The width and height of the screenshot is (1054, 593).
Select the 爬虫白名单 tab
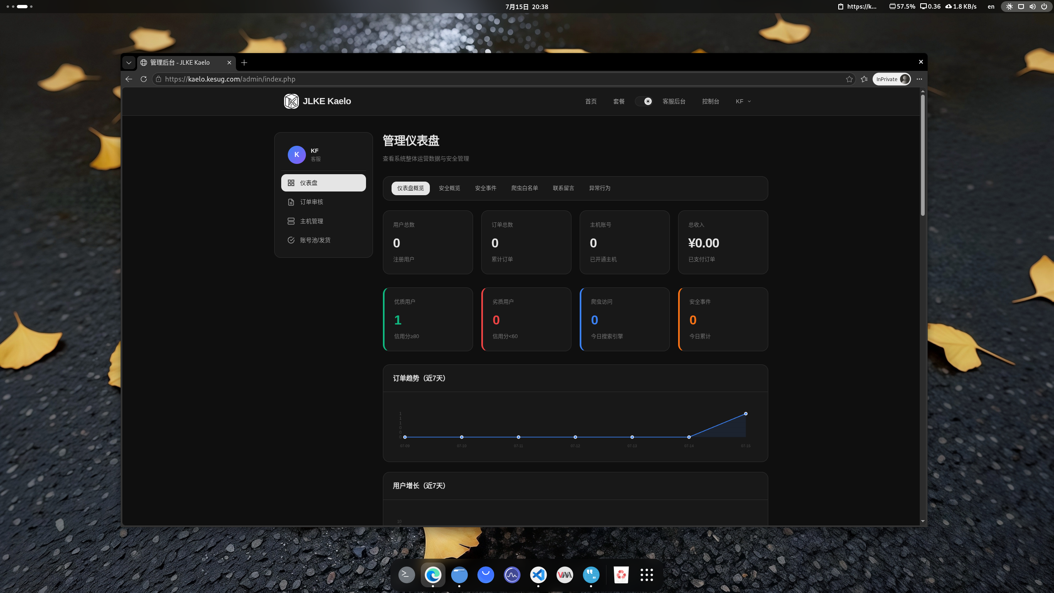[x=525, y=188]
